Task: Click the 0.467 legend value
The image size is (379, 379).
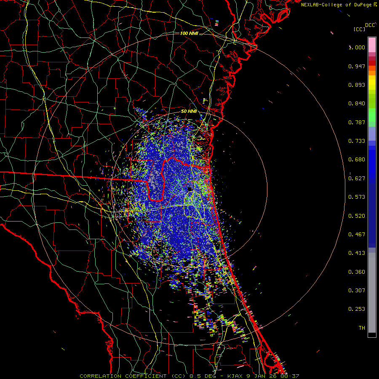Action: tap(357, 235)
